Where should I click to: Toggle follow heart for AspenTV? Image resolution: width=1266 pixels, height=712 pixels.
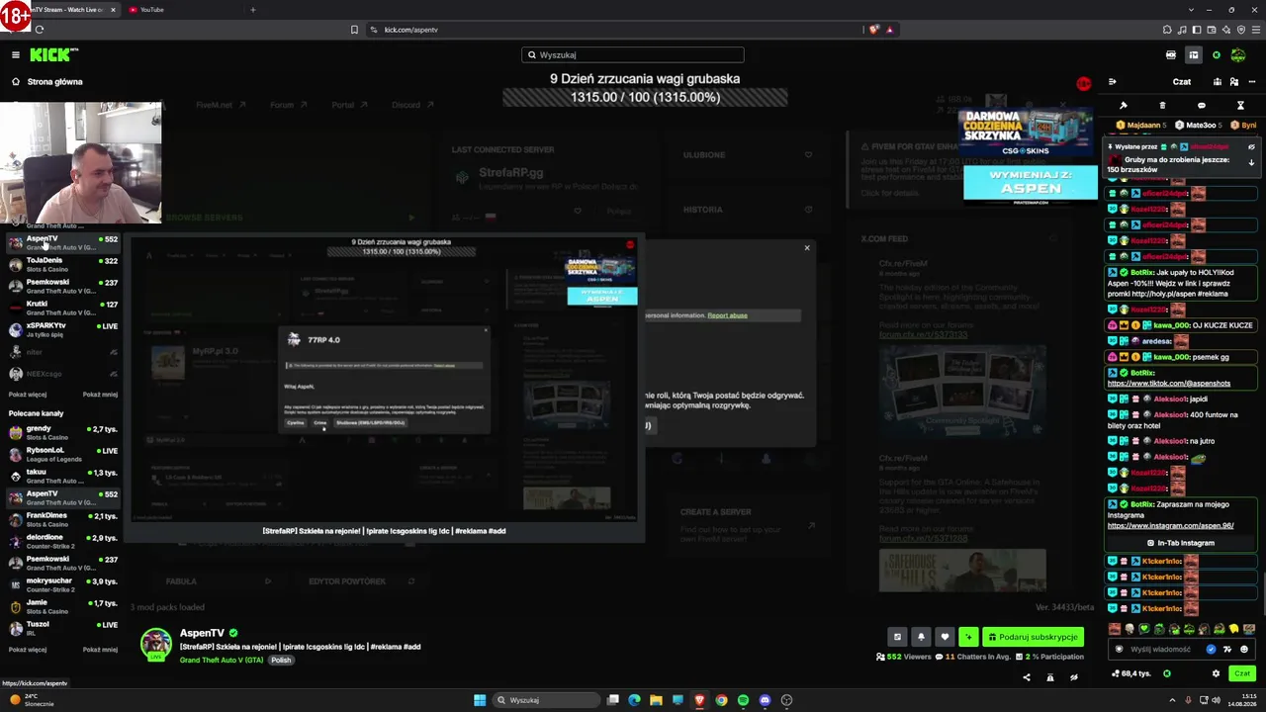click(945, 637)
